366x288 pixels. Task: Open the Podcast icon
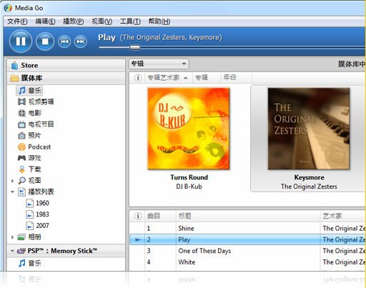click(x=21, y=147)
